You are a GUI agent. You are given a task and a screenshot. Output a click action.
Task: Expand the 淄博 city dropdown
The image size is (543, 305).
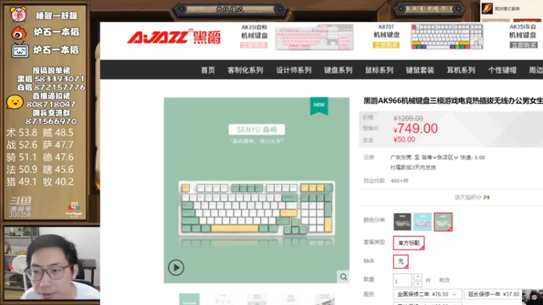(429, 157)
